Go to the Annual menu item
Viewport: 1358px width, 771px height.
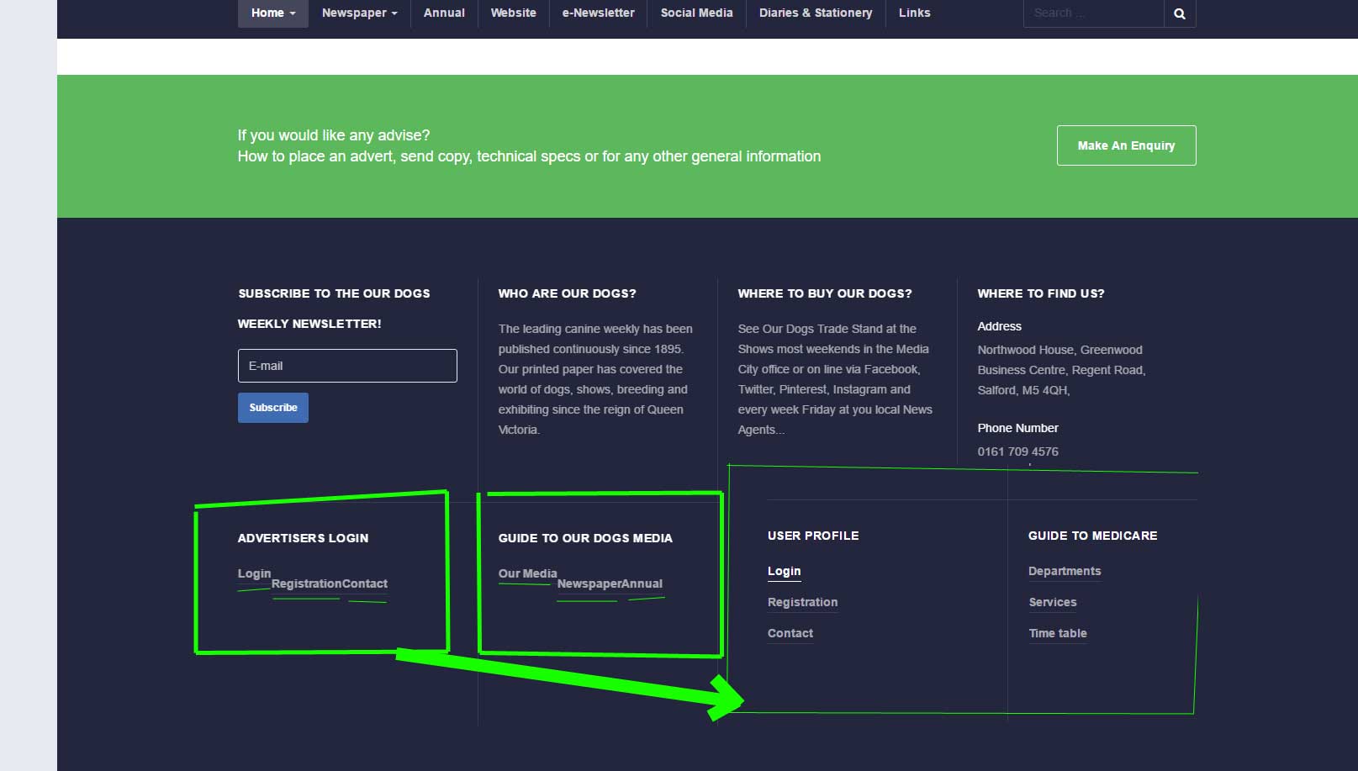tap(444, 13)
